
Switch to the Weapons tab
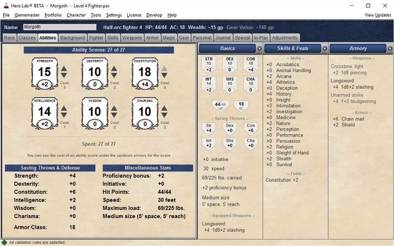132,38
